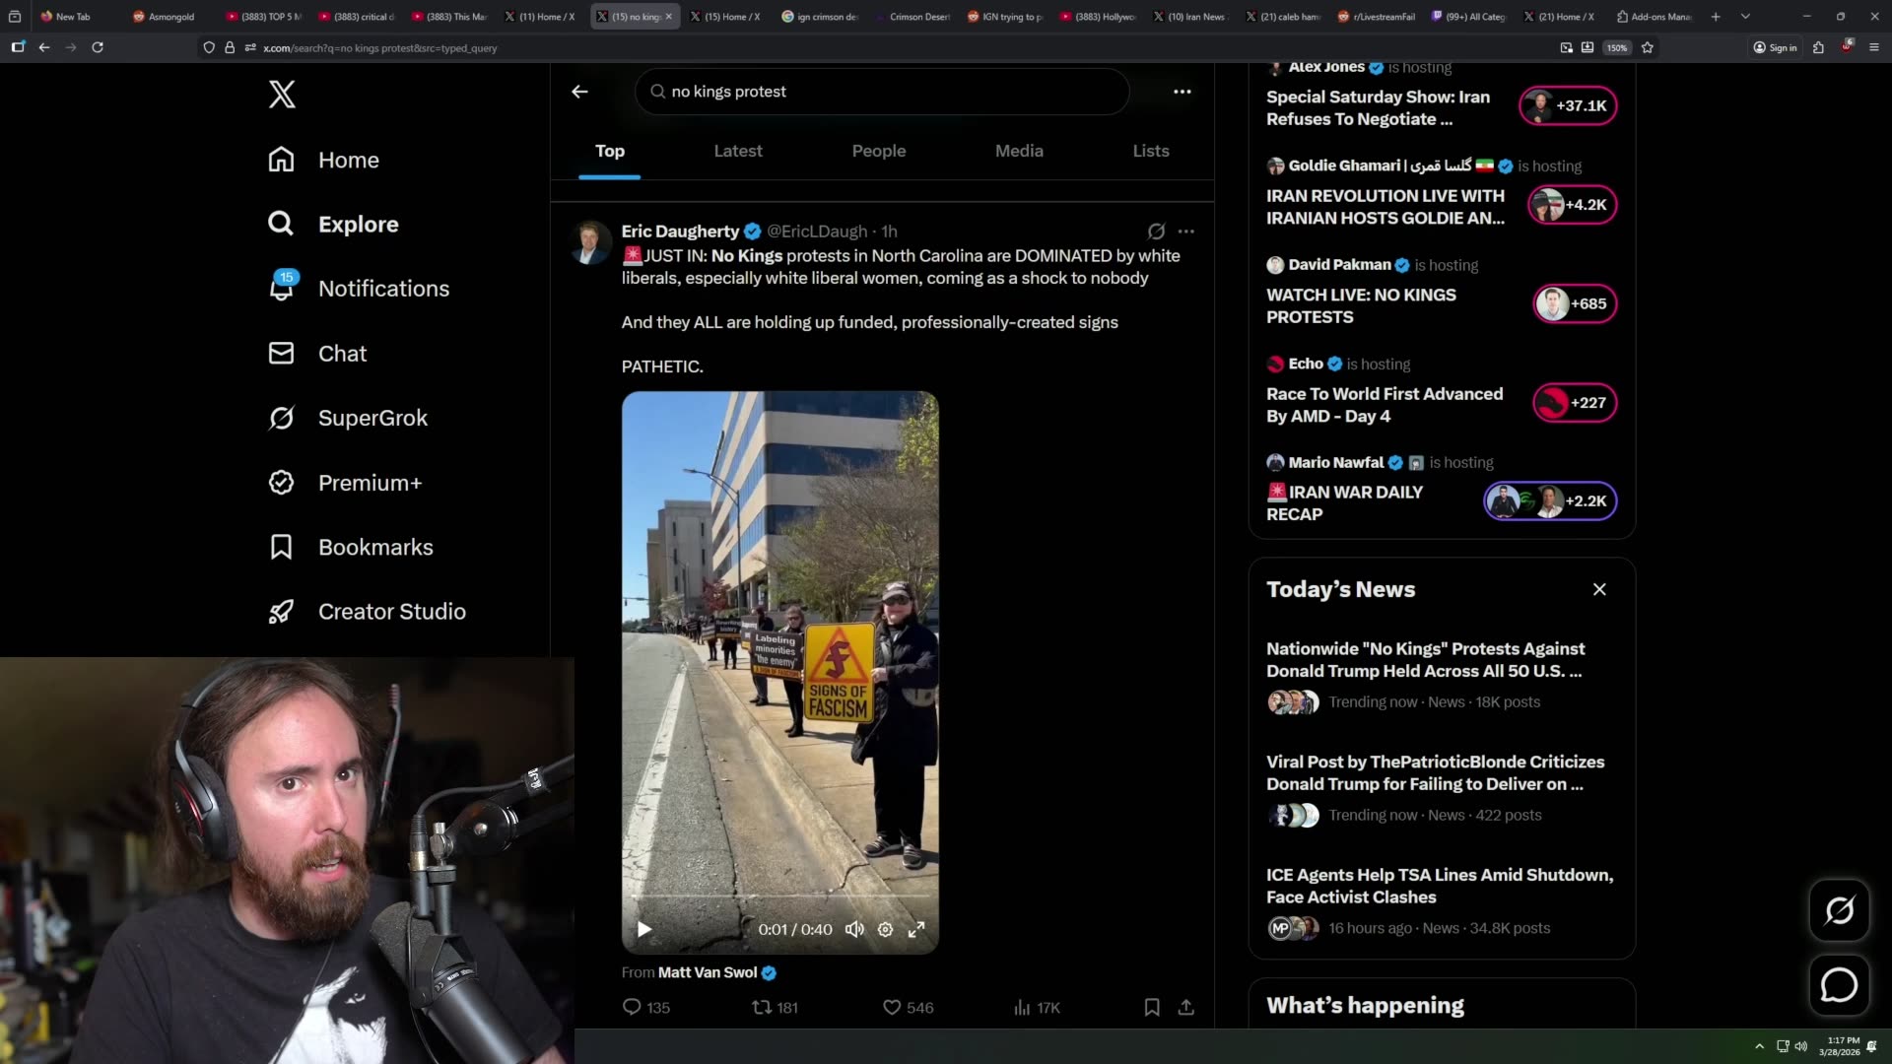Expand the video to fullscreen
This screenshot has width=1892, height=1064.
(x=916, y=929)
